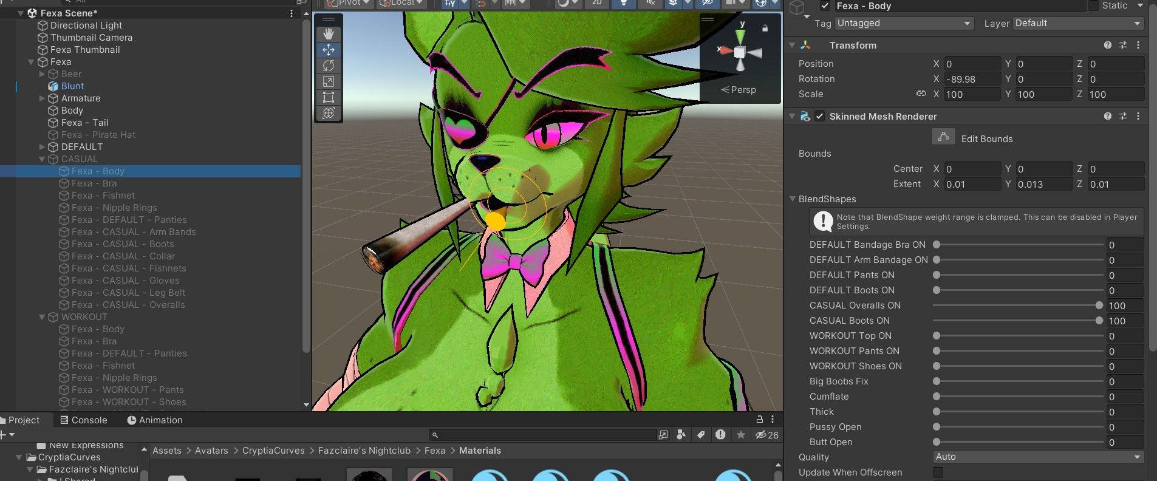Open the Quality dropdown
Image resolution: width=1157 pixels, height=481 pixels.
(1039, 457)
